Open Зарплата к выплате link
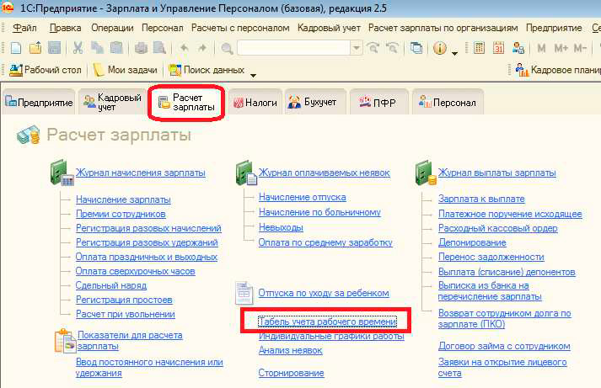601x388 pixels. coord(481,199)
